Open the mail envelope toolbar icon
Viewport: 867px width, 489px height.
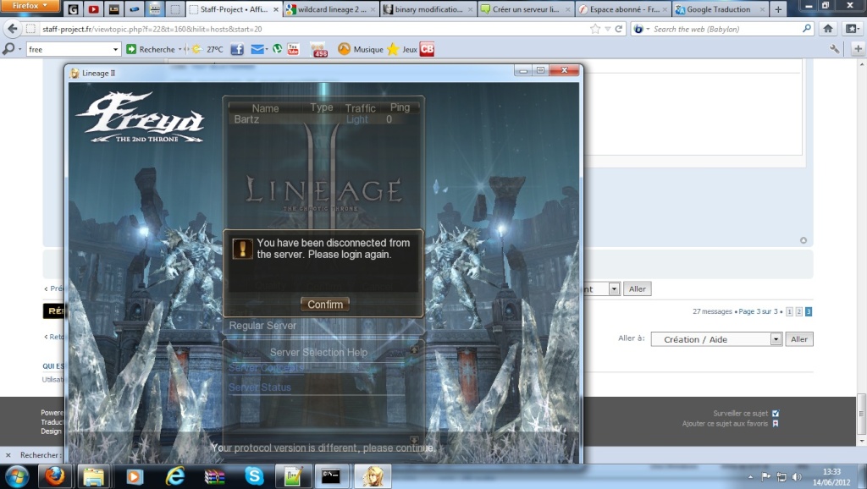257,49
